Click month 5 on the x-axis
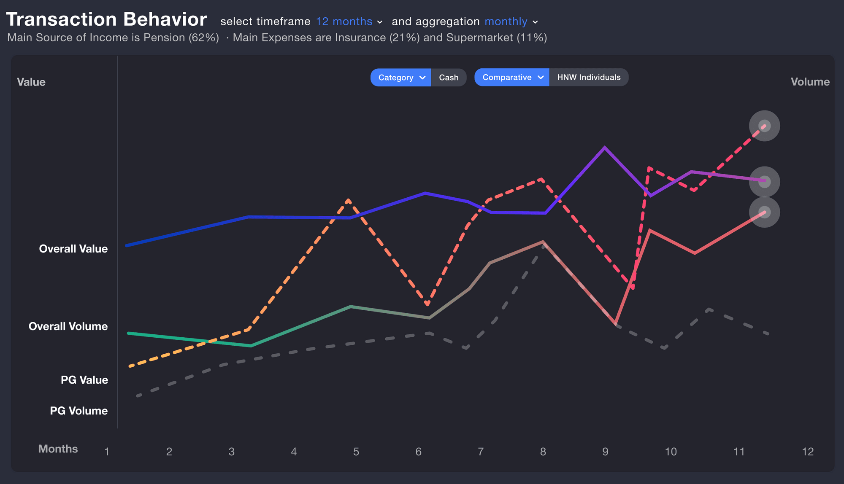The width and height of the screenshot is (844, 484). 356,452
